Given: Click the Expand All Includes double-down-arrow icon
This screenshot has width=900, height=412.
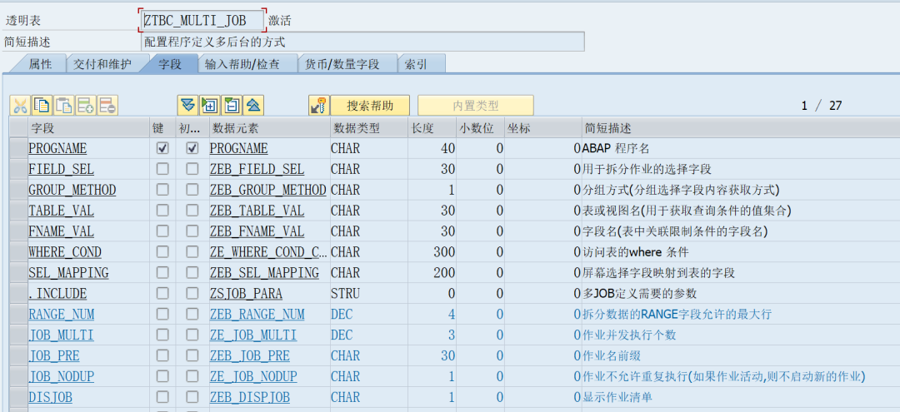Looking at the screenshot, I should pyautogui.click(x=187, y=106).
